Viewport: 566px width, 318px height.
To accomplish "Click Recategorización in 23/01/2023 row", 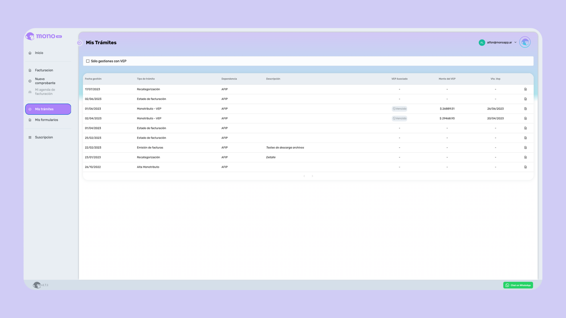I will pos(148,157).
